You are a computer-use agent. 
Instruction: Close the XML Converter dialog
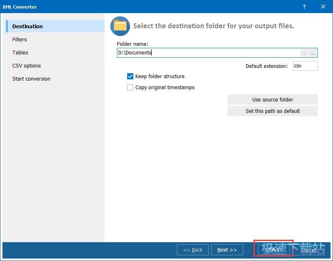(323, 7)
